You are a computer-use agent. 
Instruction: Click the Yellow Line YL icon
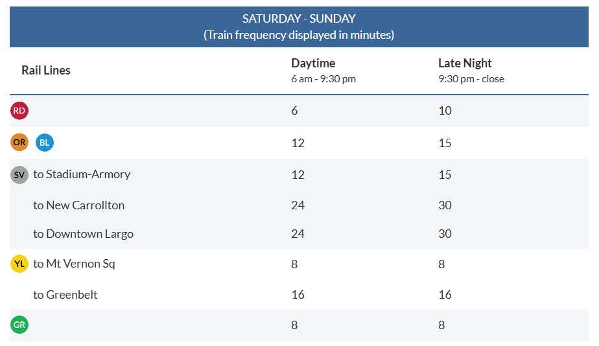[19, 264]
